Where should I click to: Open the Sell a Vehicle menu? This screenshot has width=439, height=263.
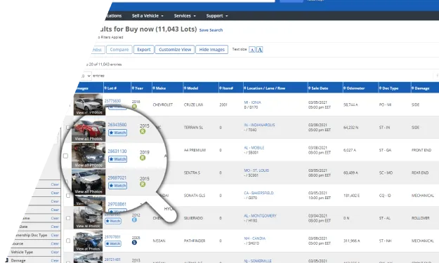pos(148,16)
